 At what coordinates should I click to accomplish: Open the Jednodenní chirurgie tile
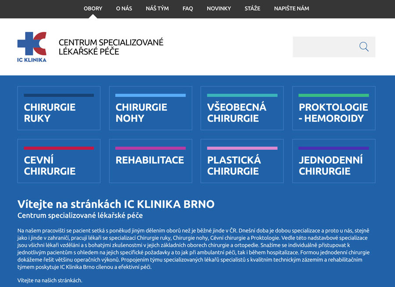coord(334,161)
